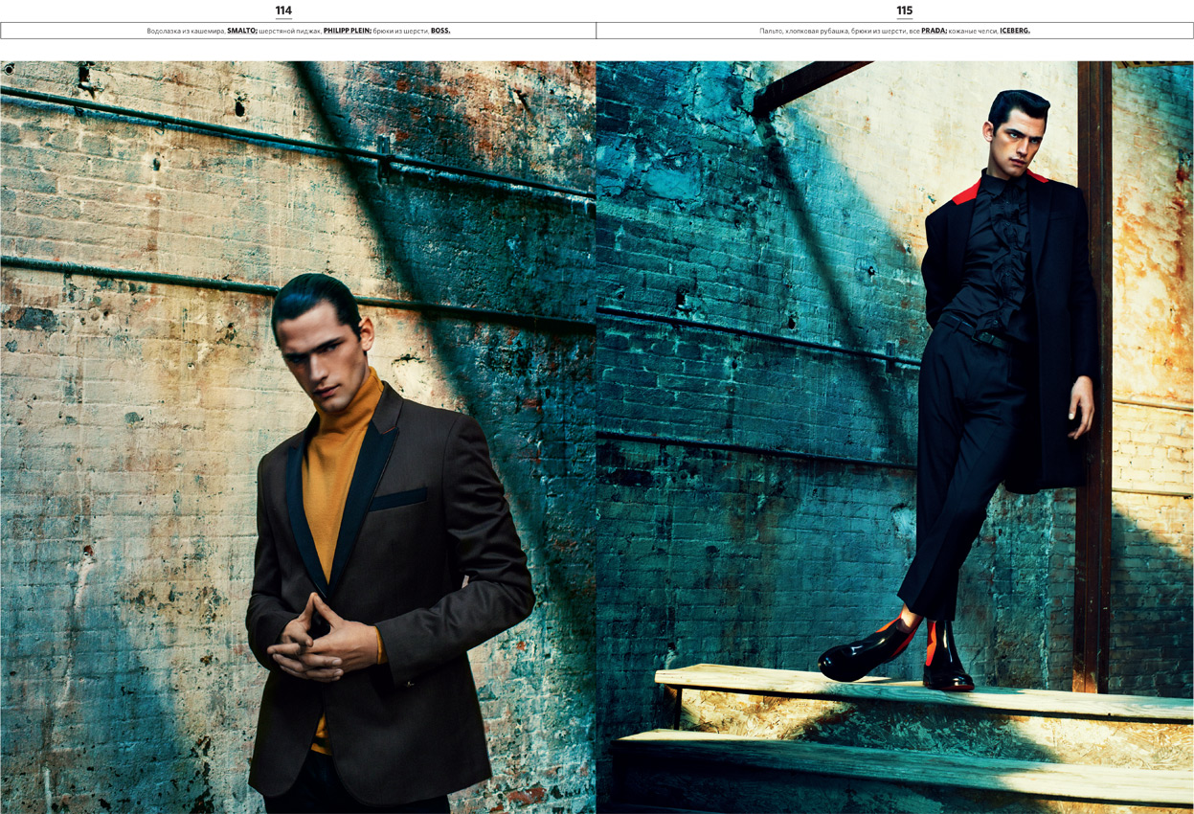Follow the PHILIPP PLEIN brand link

pos(347,31)
